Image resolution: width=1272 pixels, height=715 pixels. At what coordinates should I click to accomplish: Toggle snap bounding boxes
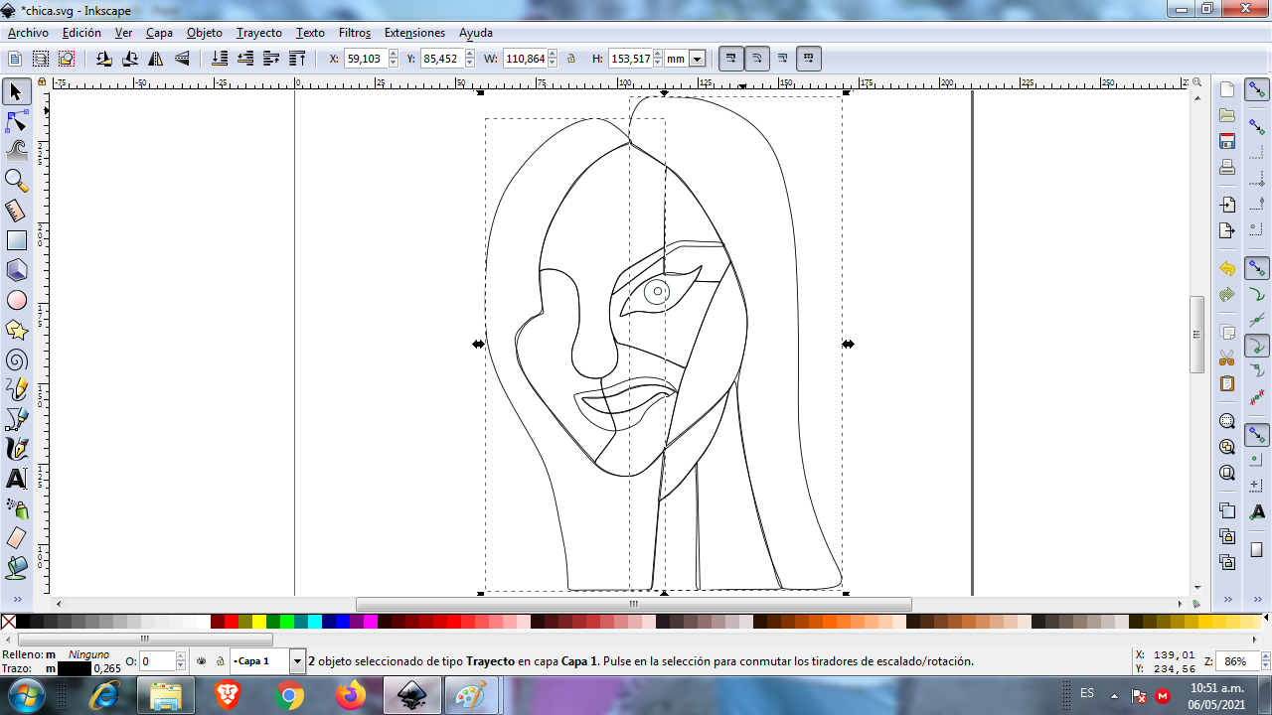[x=1257, y=128]
